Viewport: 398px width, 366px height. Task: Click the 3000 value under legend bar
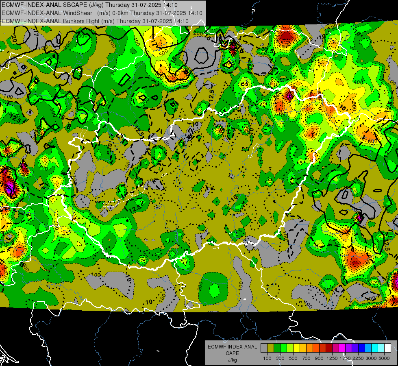tap(371, 358)
